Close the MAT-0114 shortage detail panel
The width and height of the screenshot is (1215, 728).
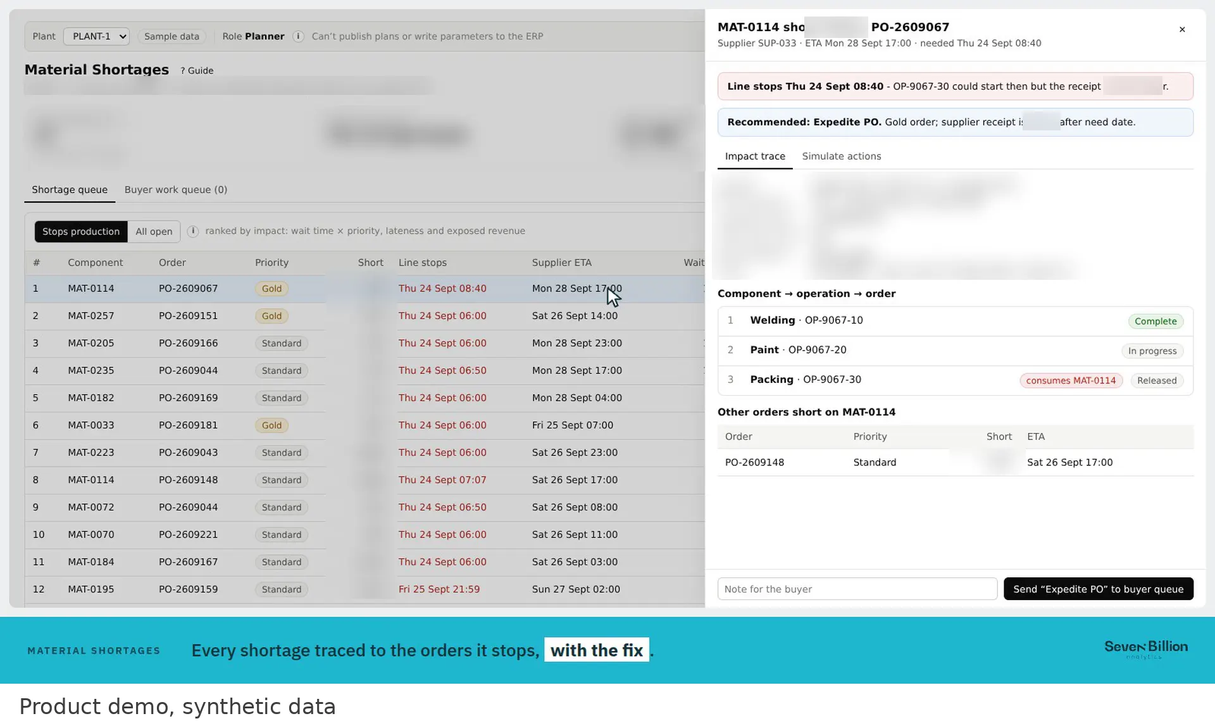[1181, 29]
